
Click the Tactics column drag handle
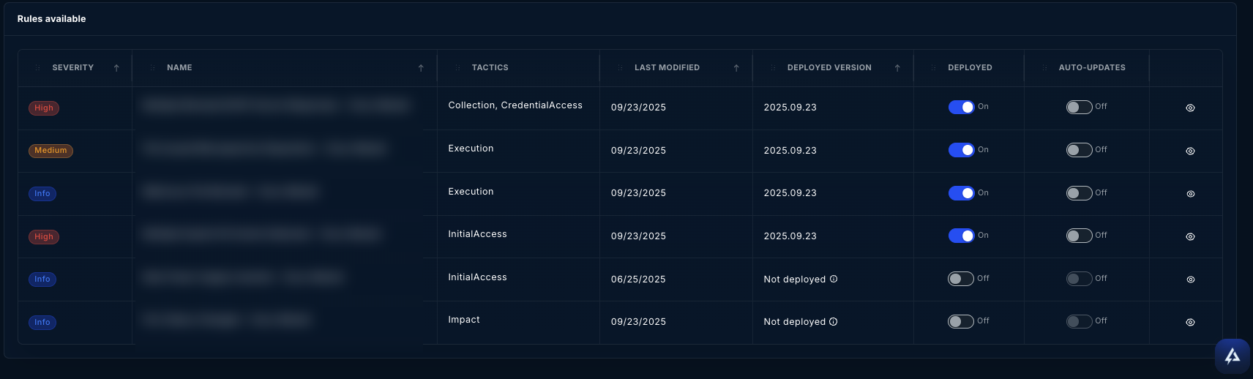(457, 68)
